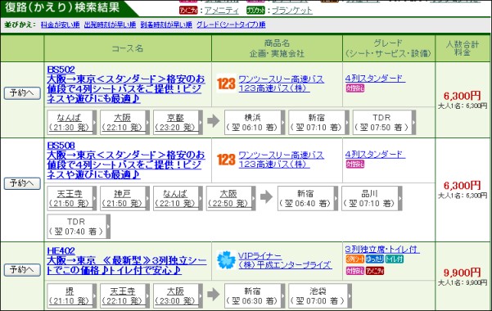492x311 pixels.
Task: Click 予約へ button for BS502
Action: pos(22,93)
